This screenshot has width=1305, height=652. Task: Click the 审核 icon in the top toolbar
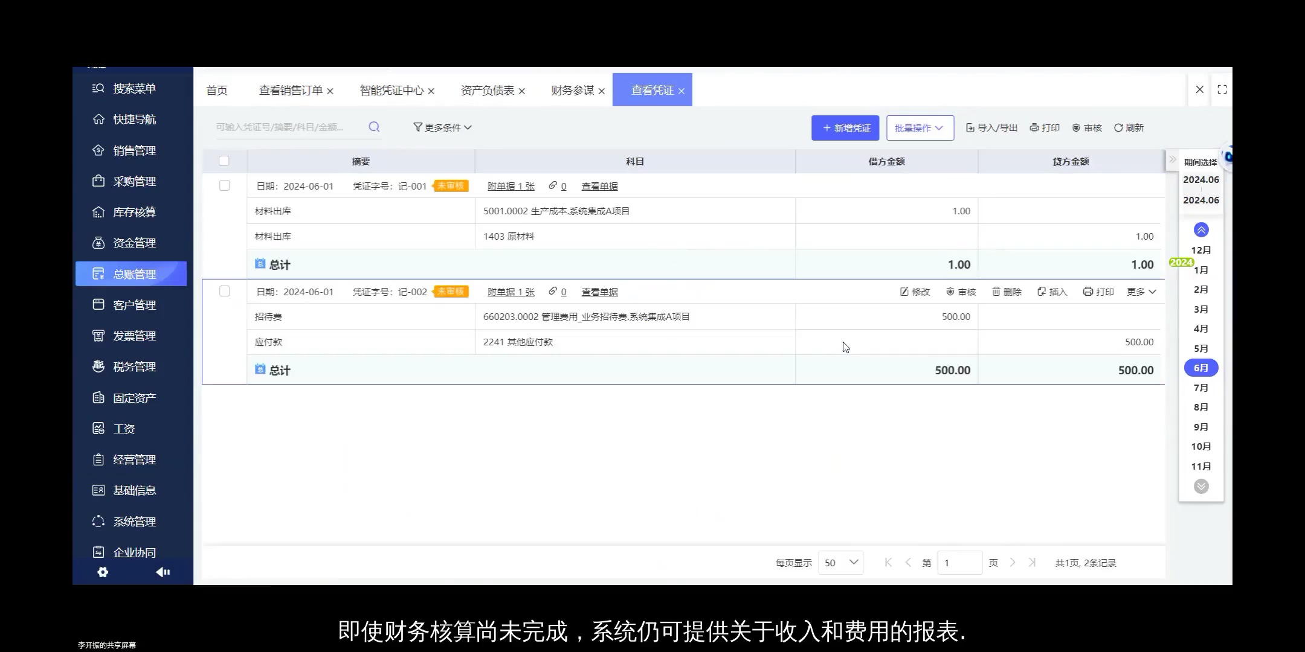[1086, 127]
